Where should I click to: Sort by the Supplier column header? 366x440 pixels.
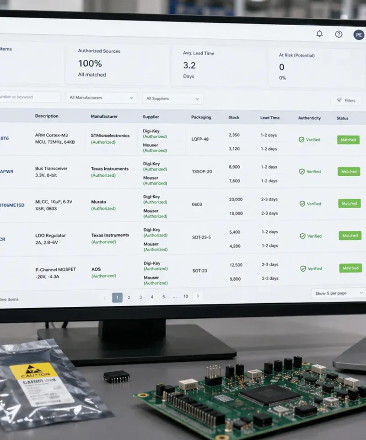[x=151, y=117]
